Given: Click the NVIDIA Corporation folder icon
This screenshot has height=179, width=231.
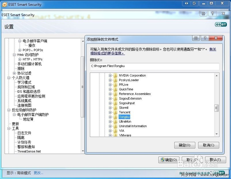Looking at the screenshot, I should [115, 75].
